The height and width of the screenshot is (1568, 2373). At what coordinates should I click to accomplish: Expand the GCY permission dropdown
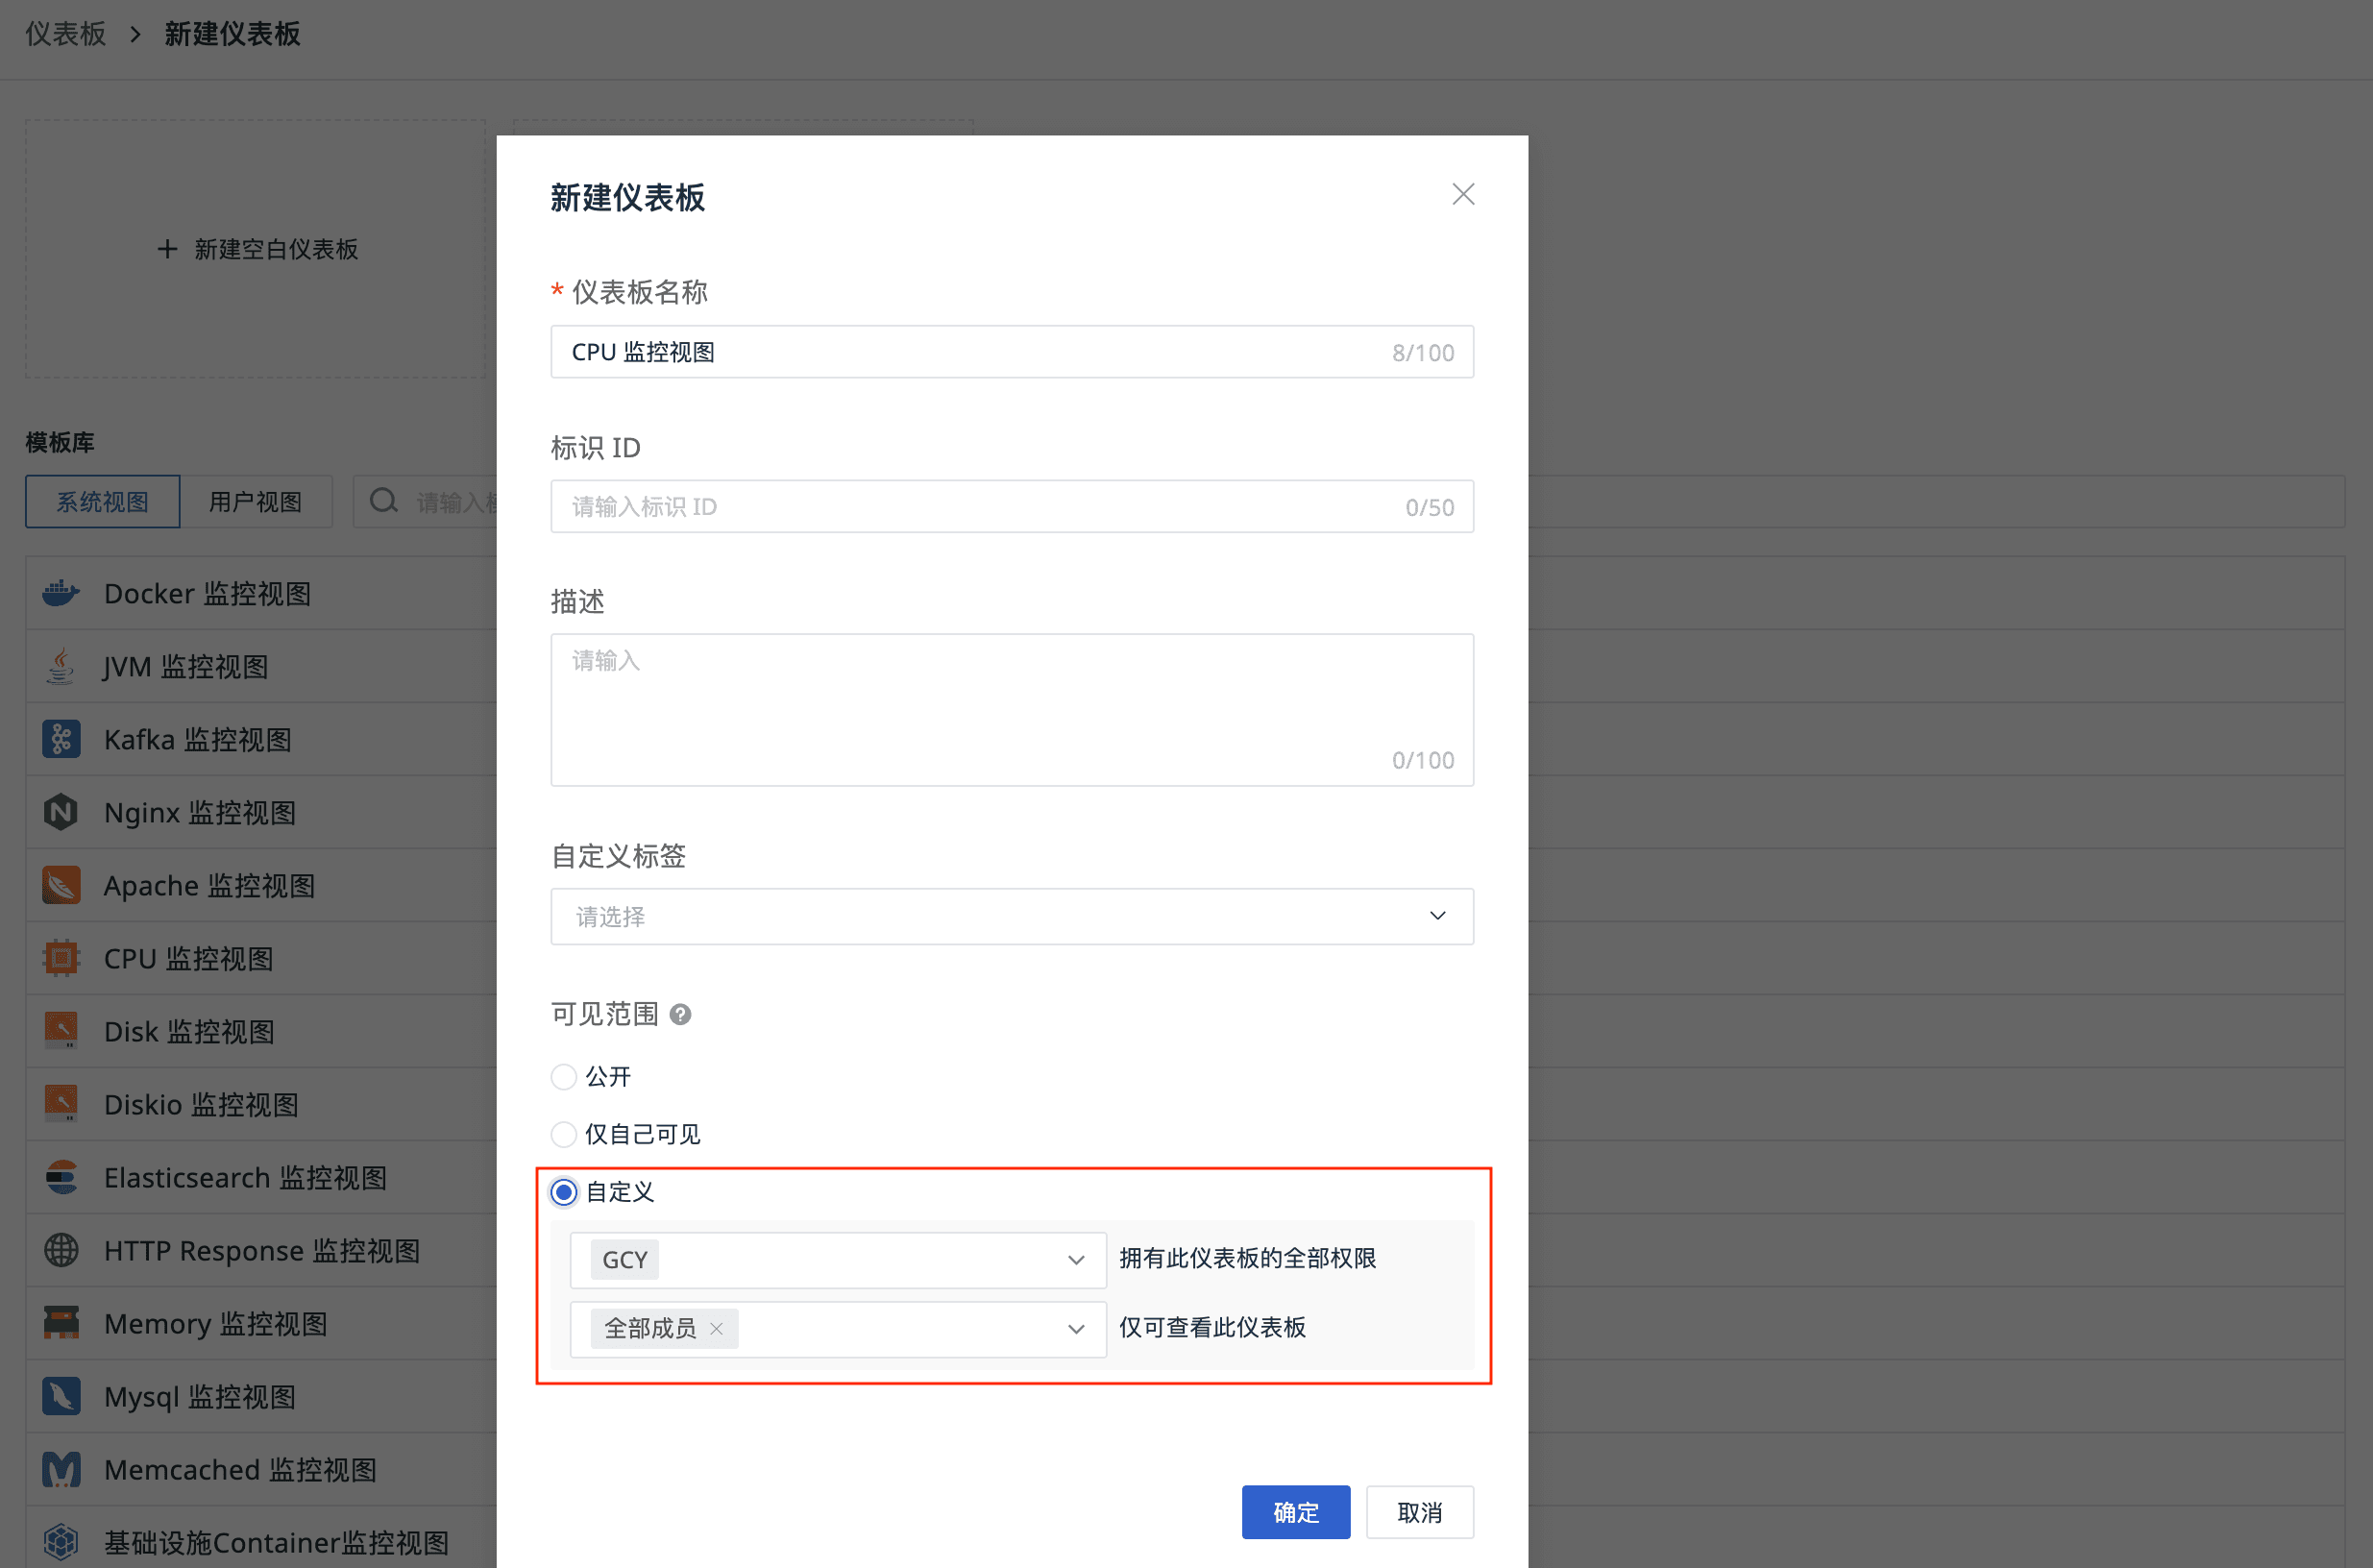pyautogui.click(x=1075, y=1259)
